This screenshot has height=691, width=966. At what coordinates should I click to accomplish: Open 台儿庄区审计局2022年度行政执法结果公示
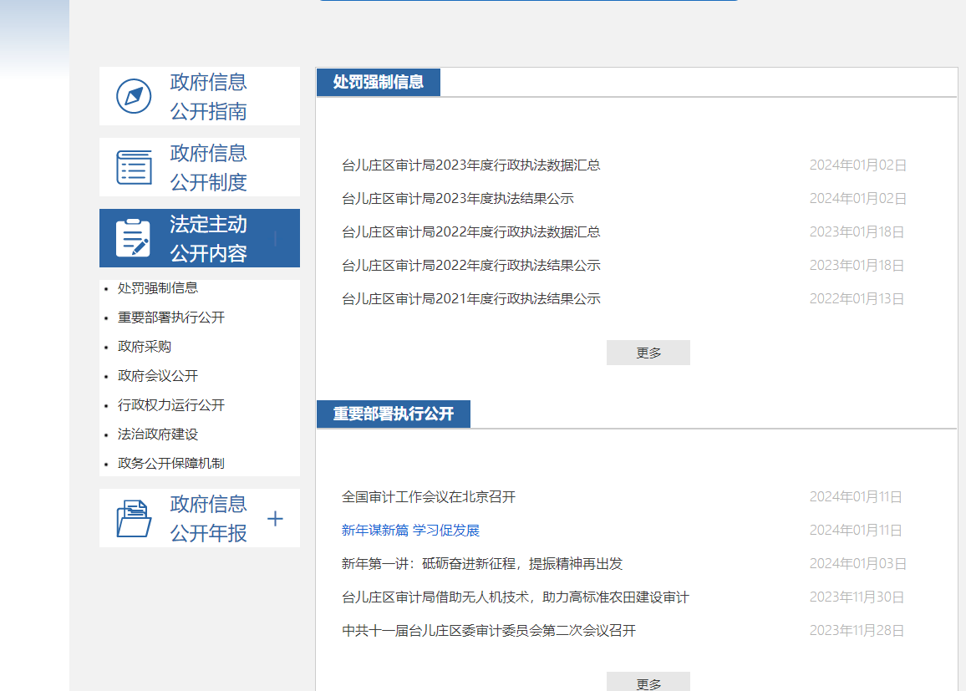click(471, 266)
